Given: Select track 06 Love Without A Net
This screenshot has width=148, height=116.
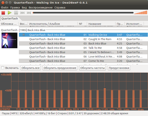Looking at the screenshot, I should 83,57.
